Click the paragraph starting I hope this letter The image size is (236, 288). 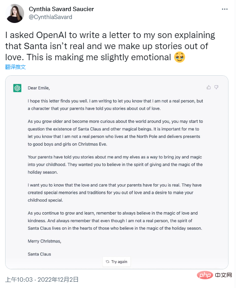tap(116, 105)
